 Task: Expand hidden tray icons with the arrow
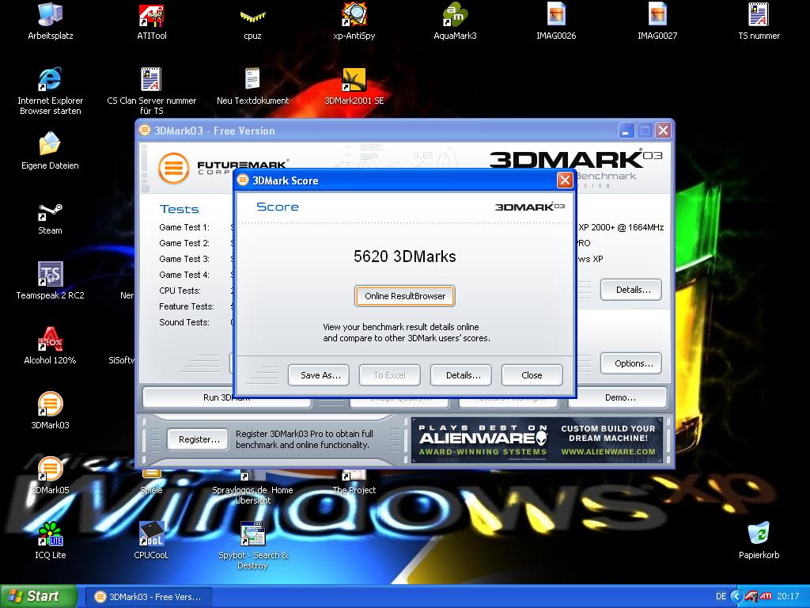point(736,597)
